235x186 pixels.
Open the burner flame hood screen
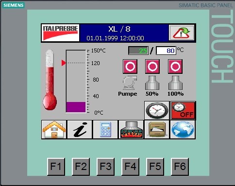(x=131, y=130)
